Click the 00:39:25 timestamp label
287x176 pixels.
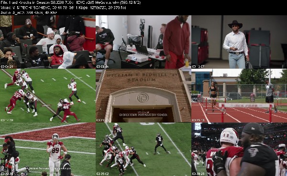click(198, 174)
